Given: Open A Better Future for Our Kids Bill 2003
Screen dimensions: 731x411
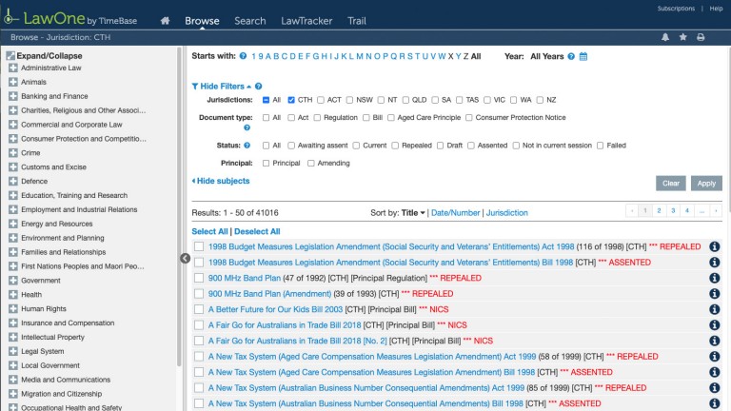Looking at the screenshot, I should click(275, 309).
